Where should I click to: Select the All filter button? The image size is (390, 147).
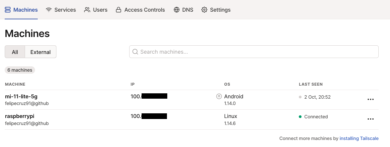15,52
